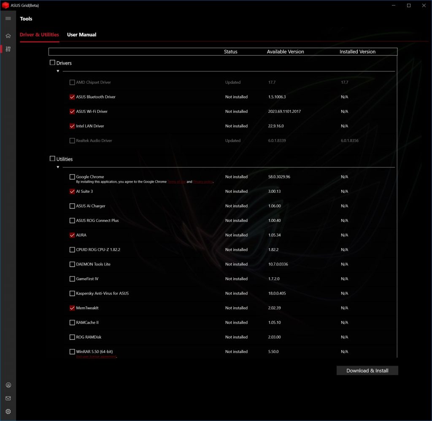Screen dimensions: 432x421
Task: Switch to the User Manual tab
Action: coord(81,35)
